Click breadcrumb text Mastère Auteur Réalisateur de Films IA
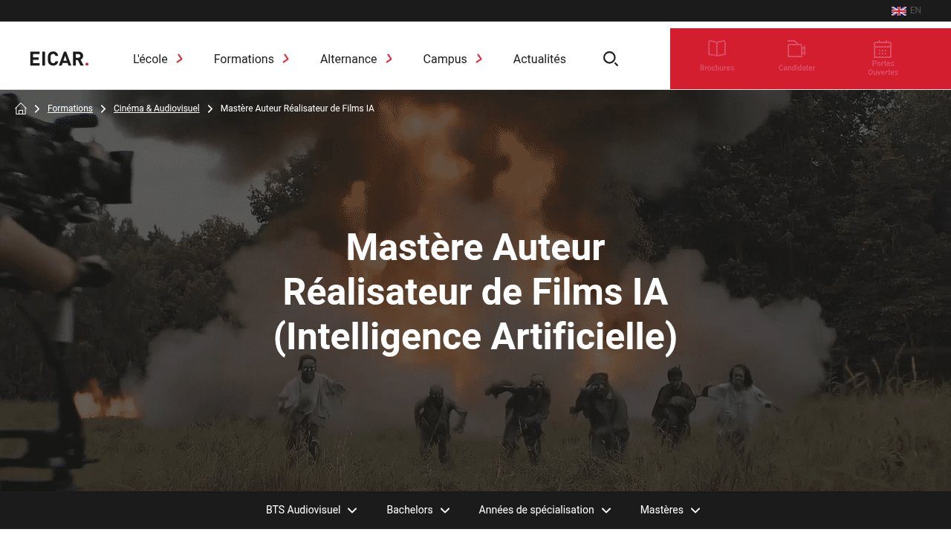This screenshot has height=535, width=951. (297, 108)
